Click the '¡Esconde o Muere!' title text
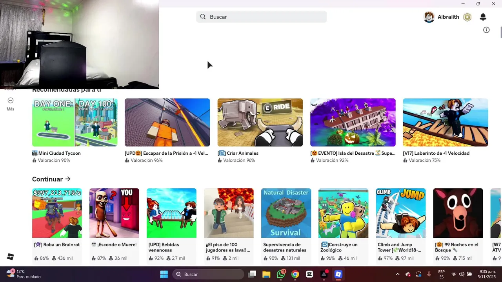Screen dimensions: 502x282 pos(114,245)
